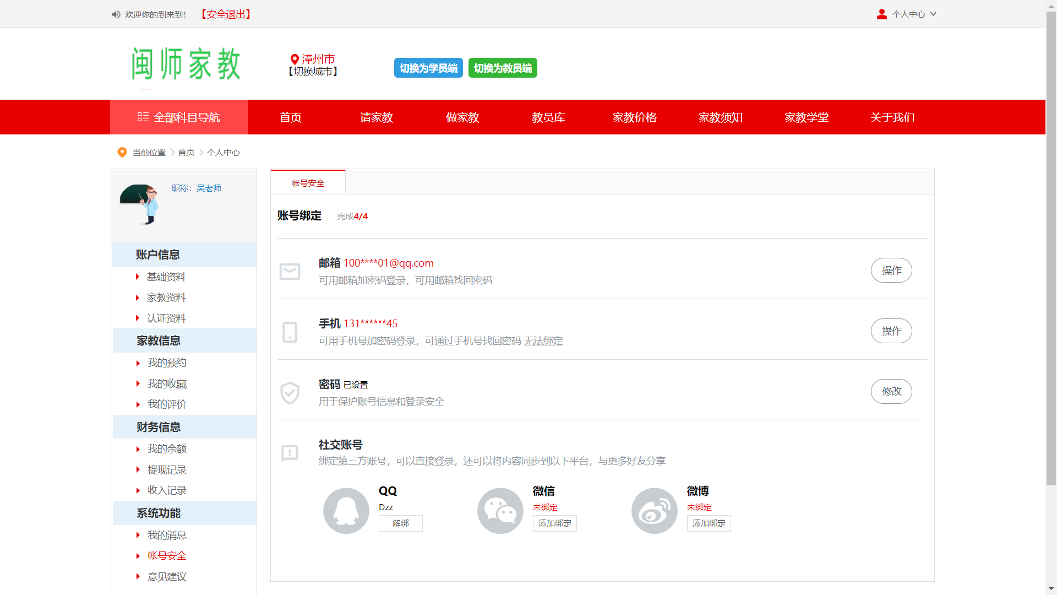Click the WeChat social account icon

click(500, 510)
